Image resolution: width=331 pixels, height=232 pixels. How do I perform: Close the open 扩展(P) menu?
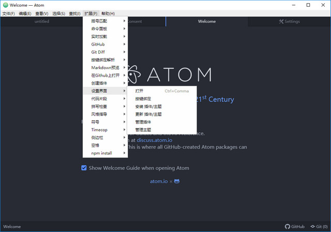click(91, 13)
